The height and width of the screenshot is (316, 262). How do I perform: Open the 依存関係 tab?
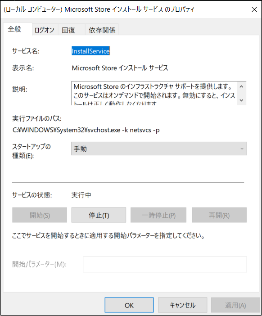click(x=102, y=30)
